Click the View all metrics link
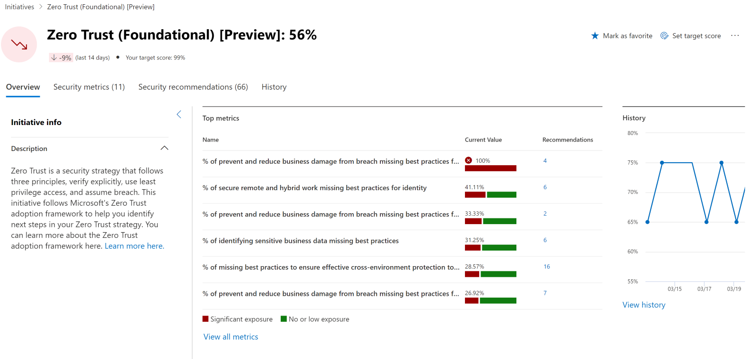This screenshot has width=756, height=359. pyautogui.click(x=231, y=336)
